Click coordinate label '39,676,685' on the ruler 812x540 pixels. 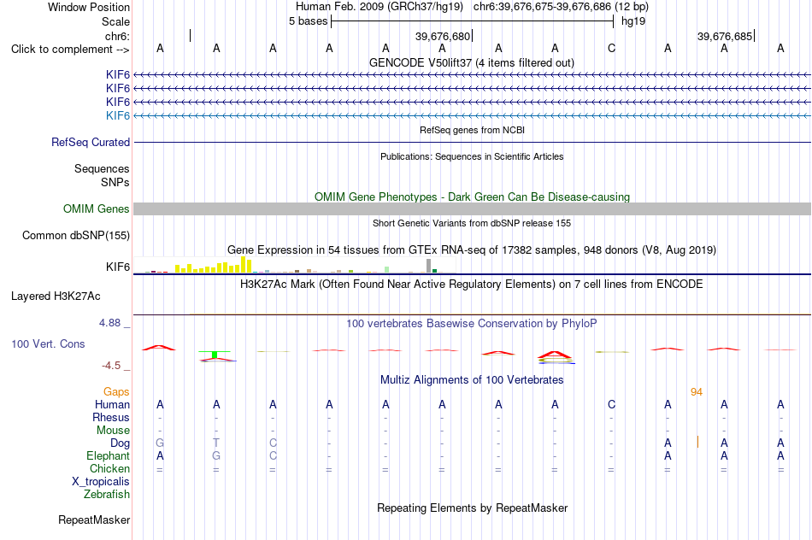point(725,36)
